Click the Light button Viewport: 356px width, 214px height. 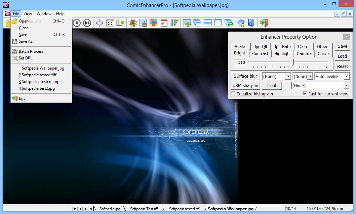pyautogui.click(x=272, y=86)
